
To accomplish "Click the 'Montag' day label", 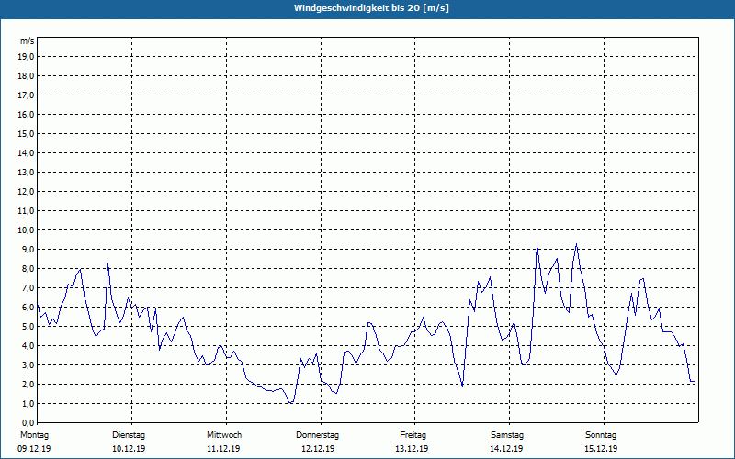I will (x=34, y=435).
